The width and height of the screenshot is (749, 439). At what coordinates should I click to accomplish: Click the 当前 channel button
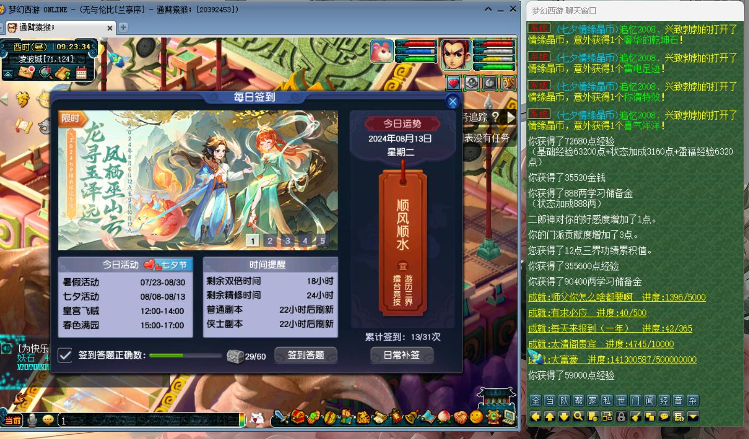12,420
